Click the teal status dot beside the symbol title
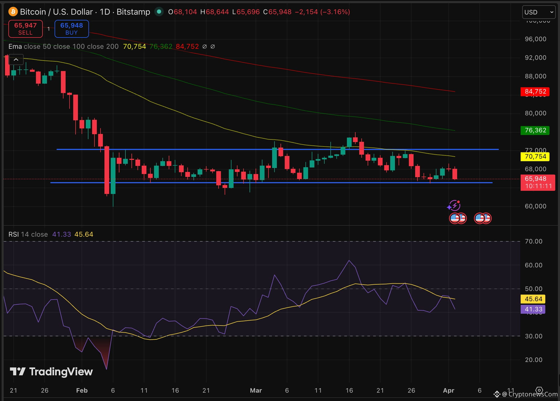The width and height of the screenshot is (560, 401). coord(159,12)
